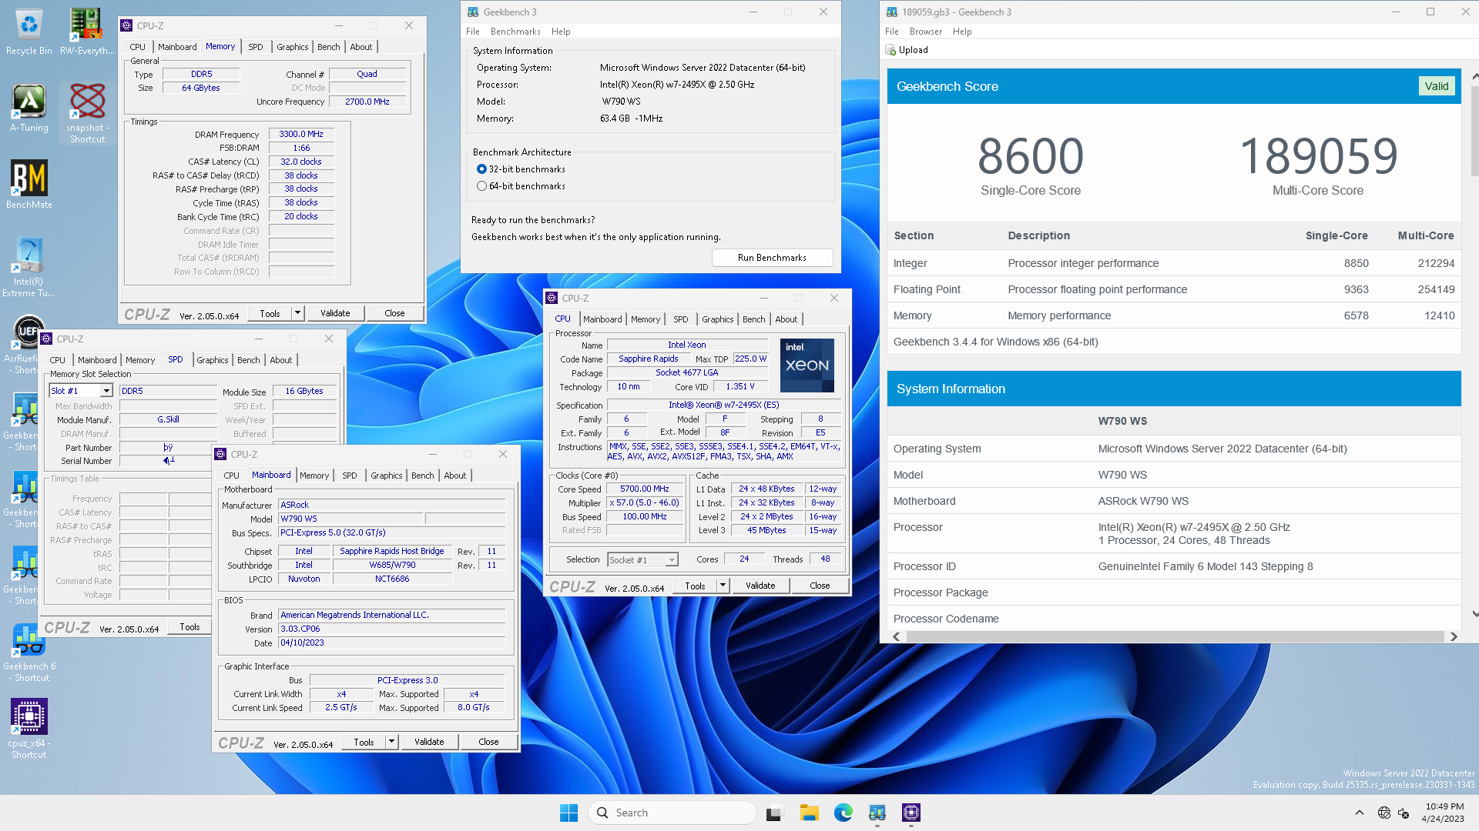The width and height of the screenshot is (1479, 831).
Task: Launch BenchMate from the desktop
Action: tap(29, 185)
